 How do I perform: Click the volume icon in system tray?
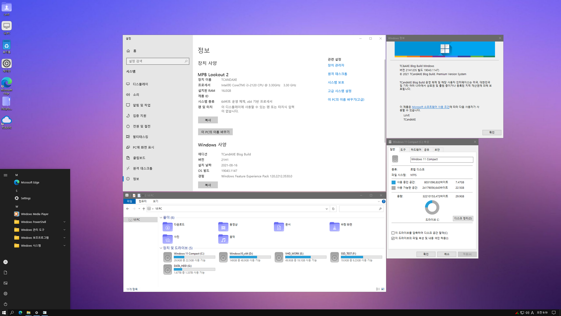[x=527, y=313]
